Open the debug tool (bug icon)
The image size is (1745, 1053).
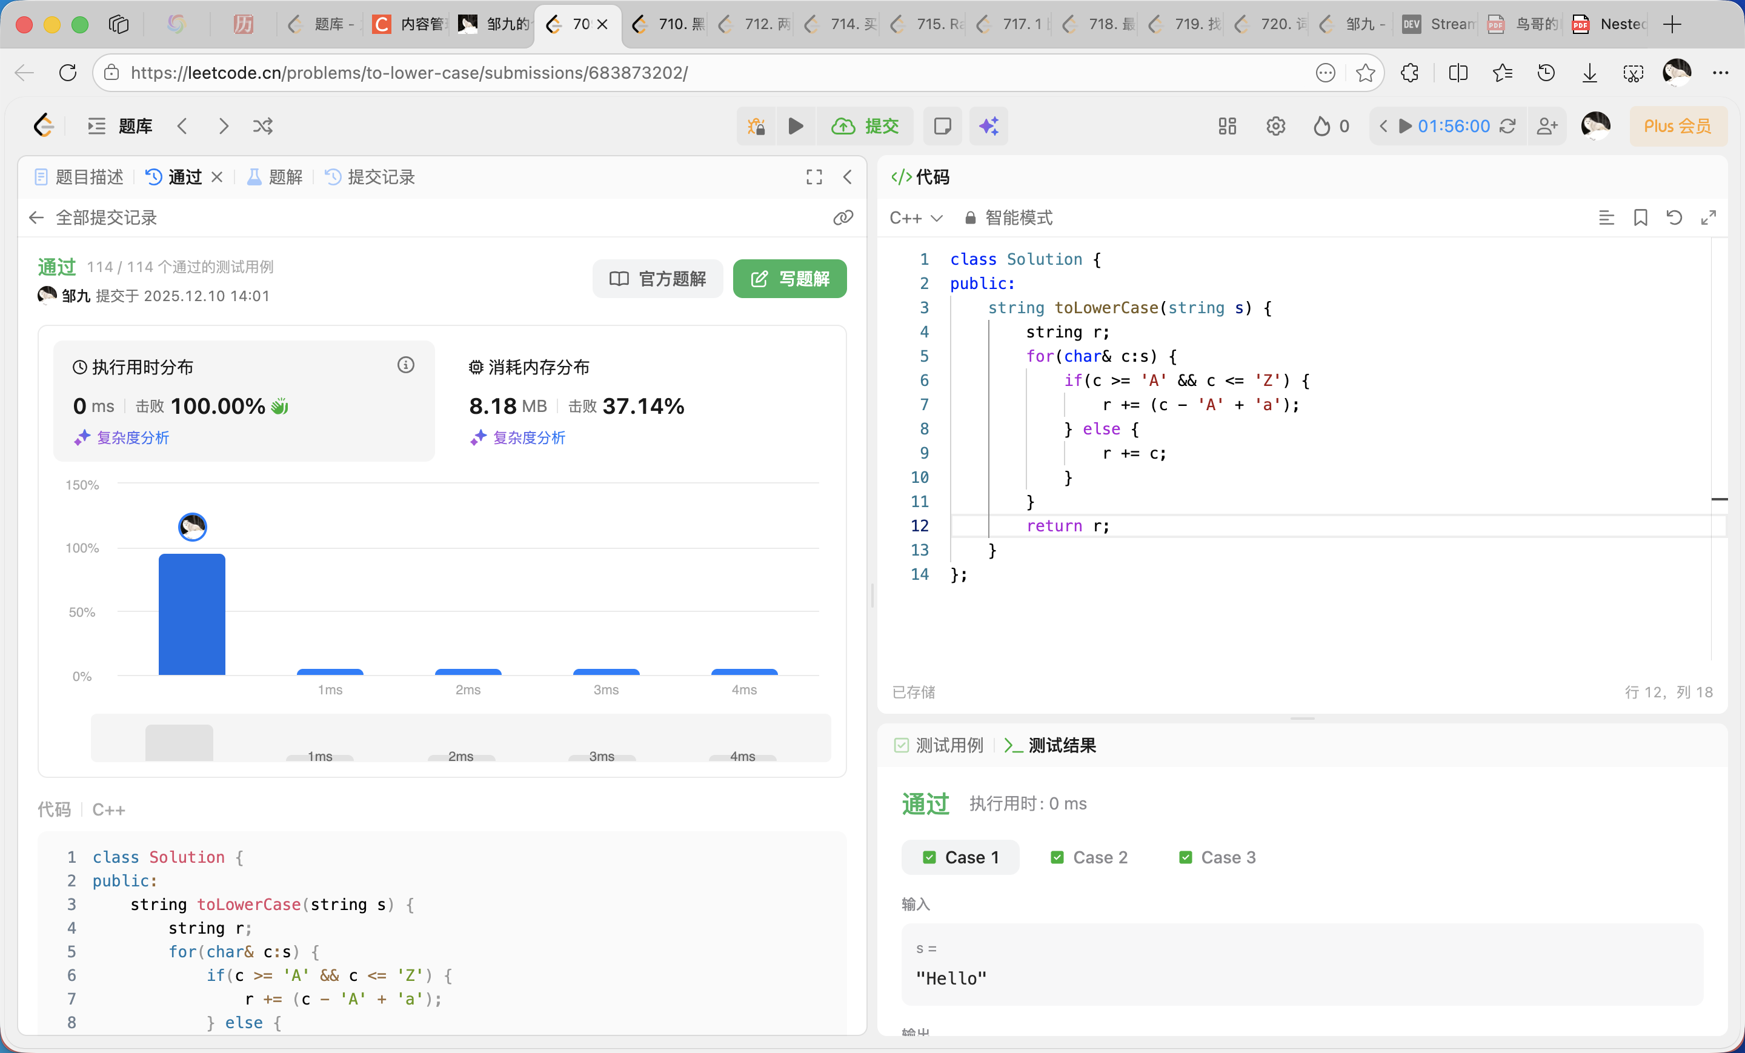pyautogui.click(x=756, y=126)
